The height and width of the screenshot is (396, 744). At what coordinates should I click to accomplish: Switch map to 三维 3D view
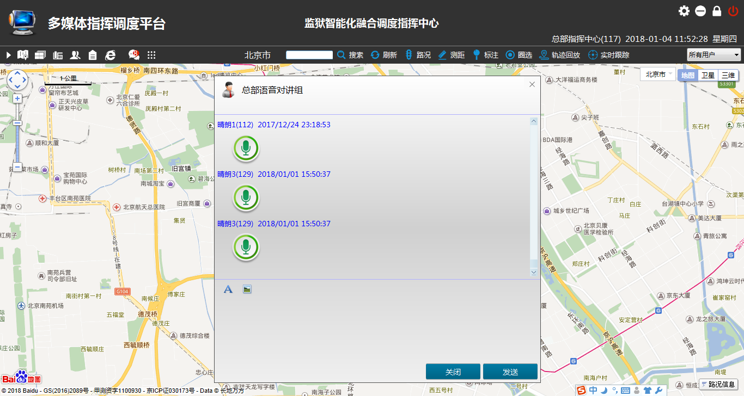pyautogui.click(x=728, y=75)
